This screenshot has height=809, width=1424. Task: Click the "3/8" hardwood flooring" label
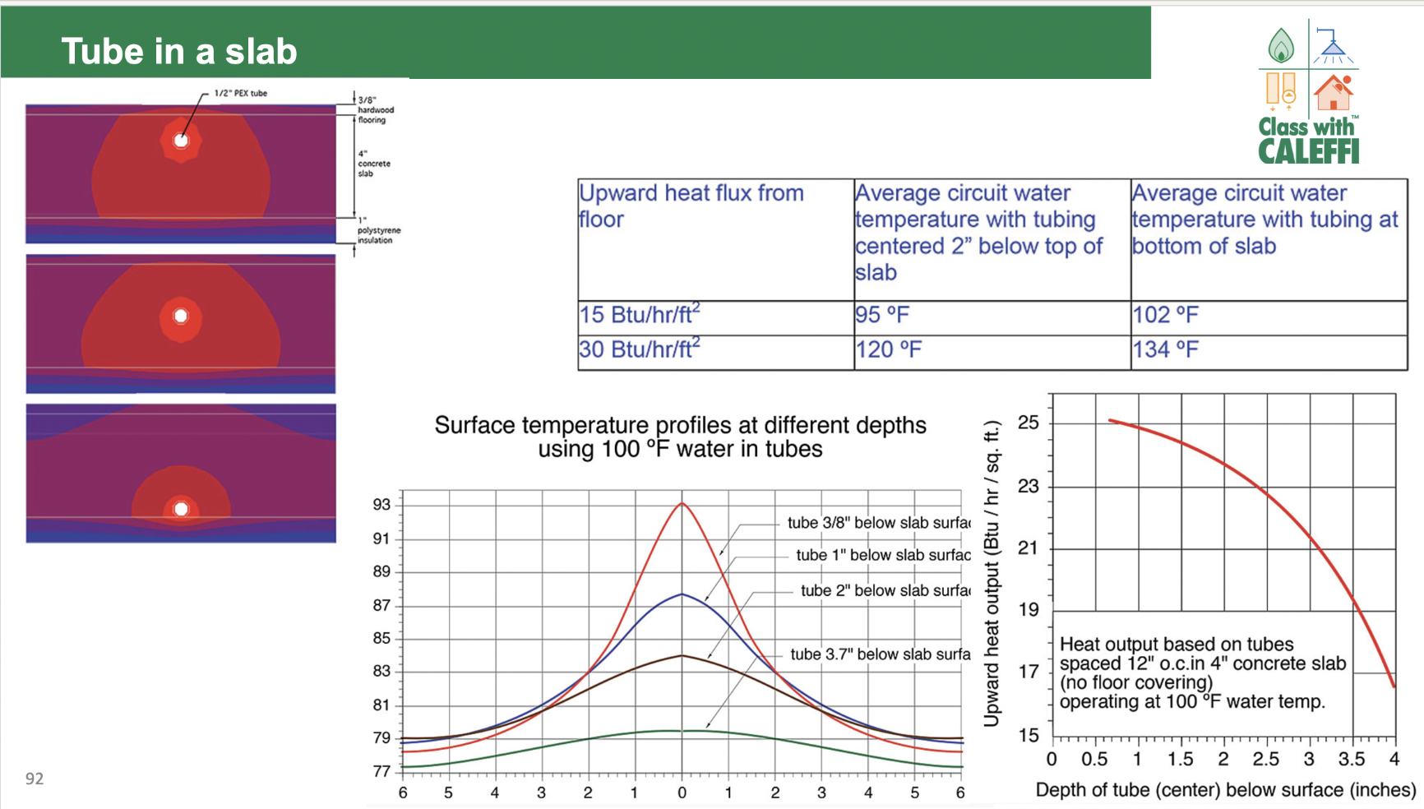point(376,110)
